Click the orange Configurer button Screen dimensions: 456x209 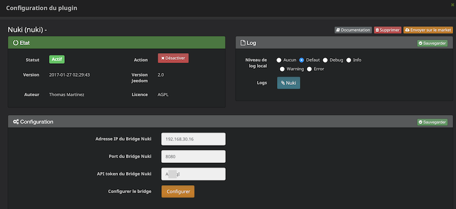coord(178,191)
